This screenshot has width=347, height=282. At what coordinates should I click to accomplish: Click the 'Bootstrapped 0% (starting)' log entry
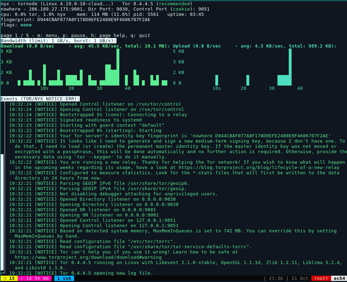pyautogui.click(x=85, y=131)
